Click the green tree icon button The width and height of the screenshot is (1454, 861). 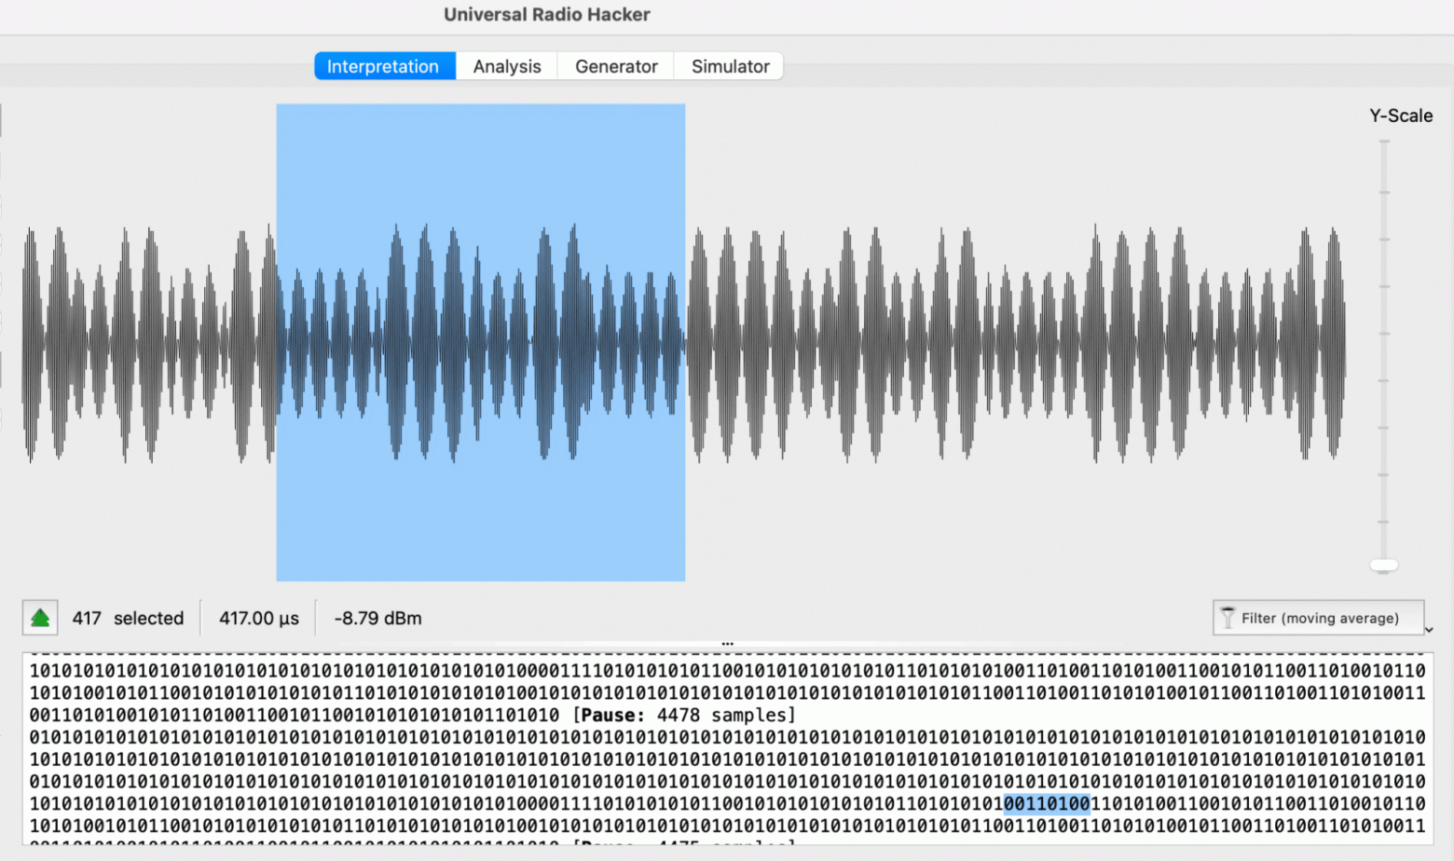[40, 618]
